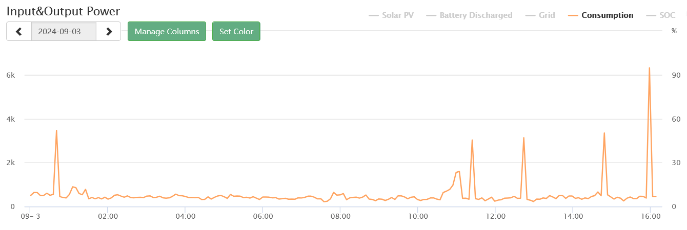Hide the Consumption series via legend label

coord(607,15)
